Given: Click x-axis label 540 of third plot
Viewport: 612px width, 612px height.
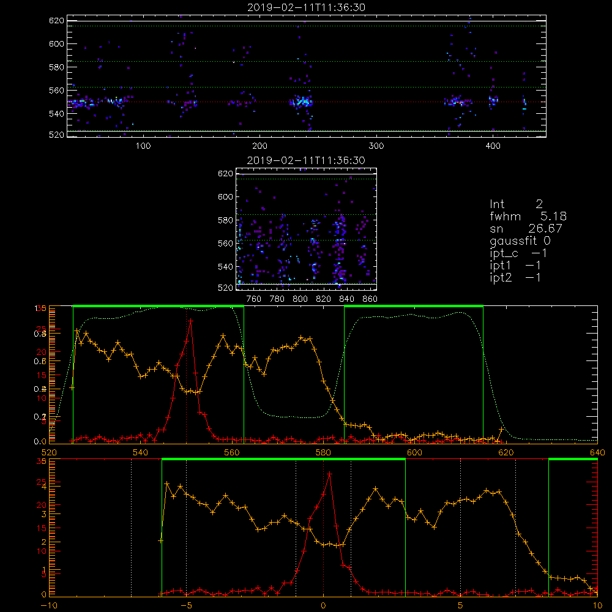Looking at the screenshot, I should click(141, 452).
